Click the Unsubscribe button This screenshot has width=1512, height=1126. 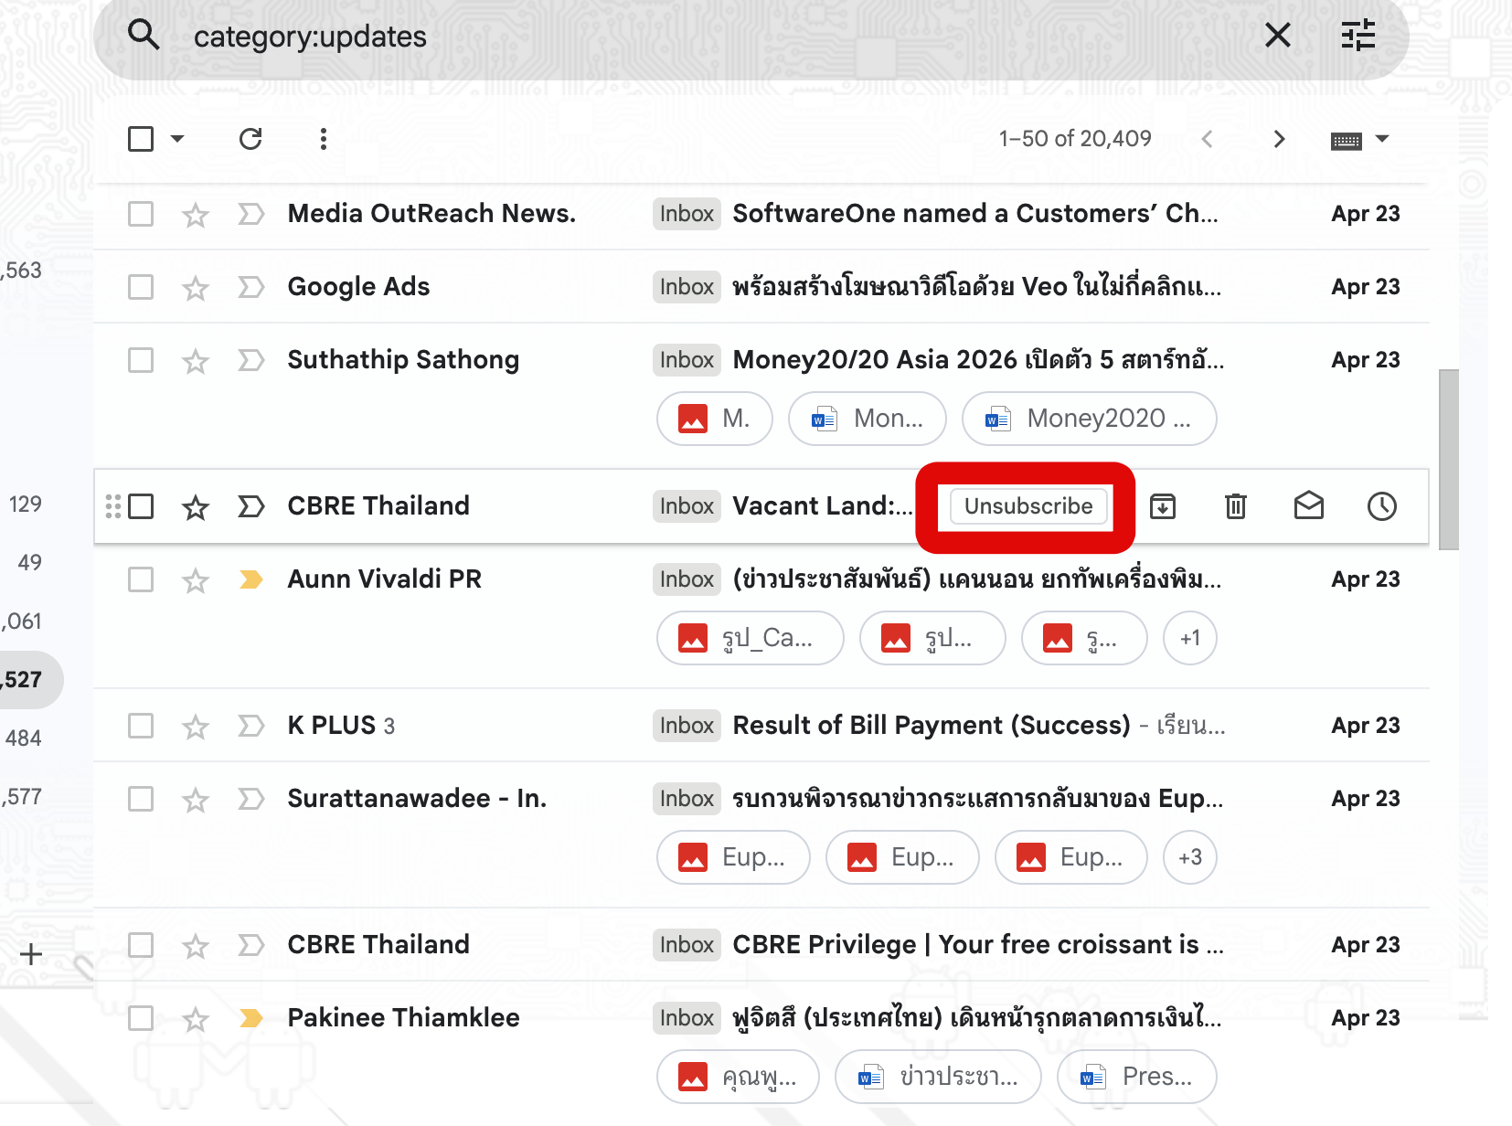(x=1026, y=505)
